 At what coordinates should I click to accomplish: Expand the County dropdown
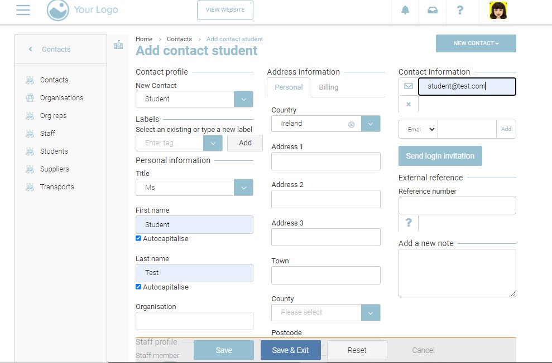coord(371,312)
